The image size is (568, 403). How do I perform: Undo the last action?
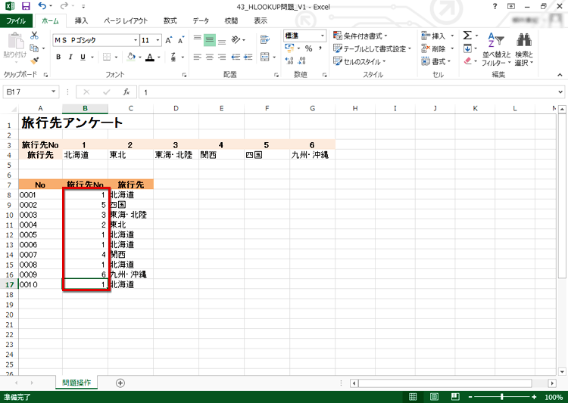[42, 6]
